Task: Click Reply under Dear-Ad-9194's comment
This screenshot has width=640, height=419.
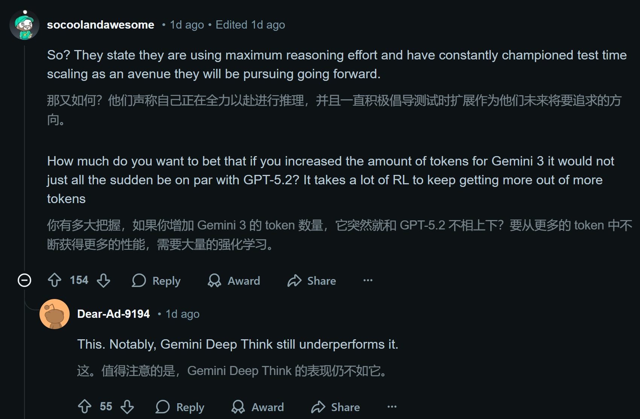Action: point(190,407)
